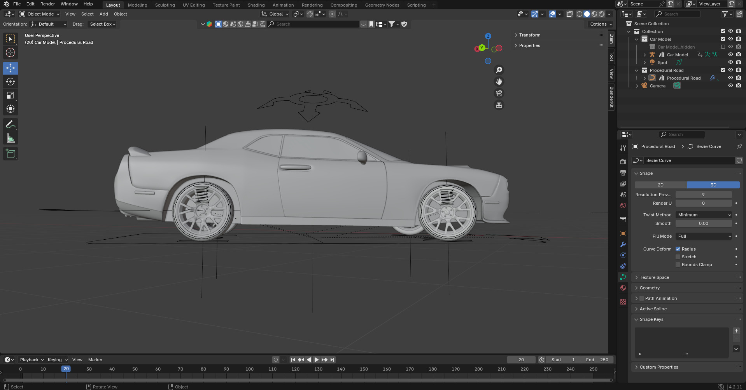Image resolution: width=746 pixels, height=390 pixels.
Task: Pin the properties context with pin icon
Action: click(x=739, y=146)
